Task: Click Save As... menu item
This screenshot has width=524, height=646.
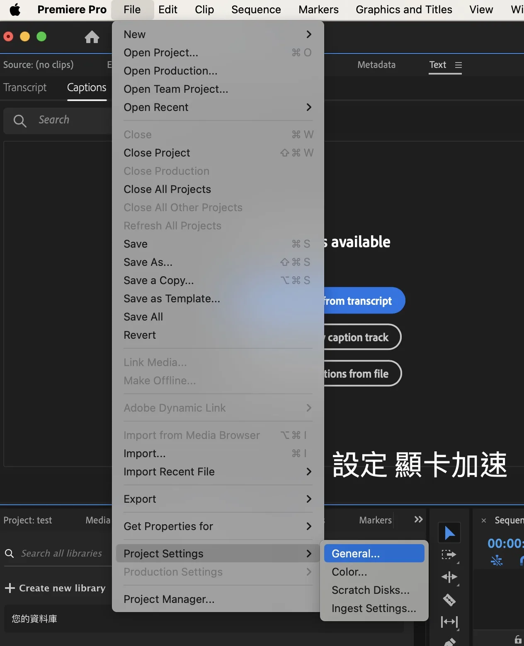Action: [x=218, y=262]
